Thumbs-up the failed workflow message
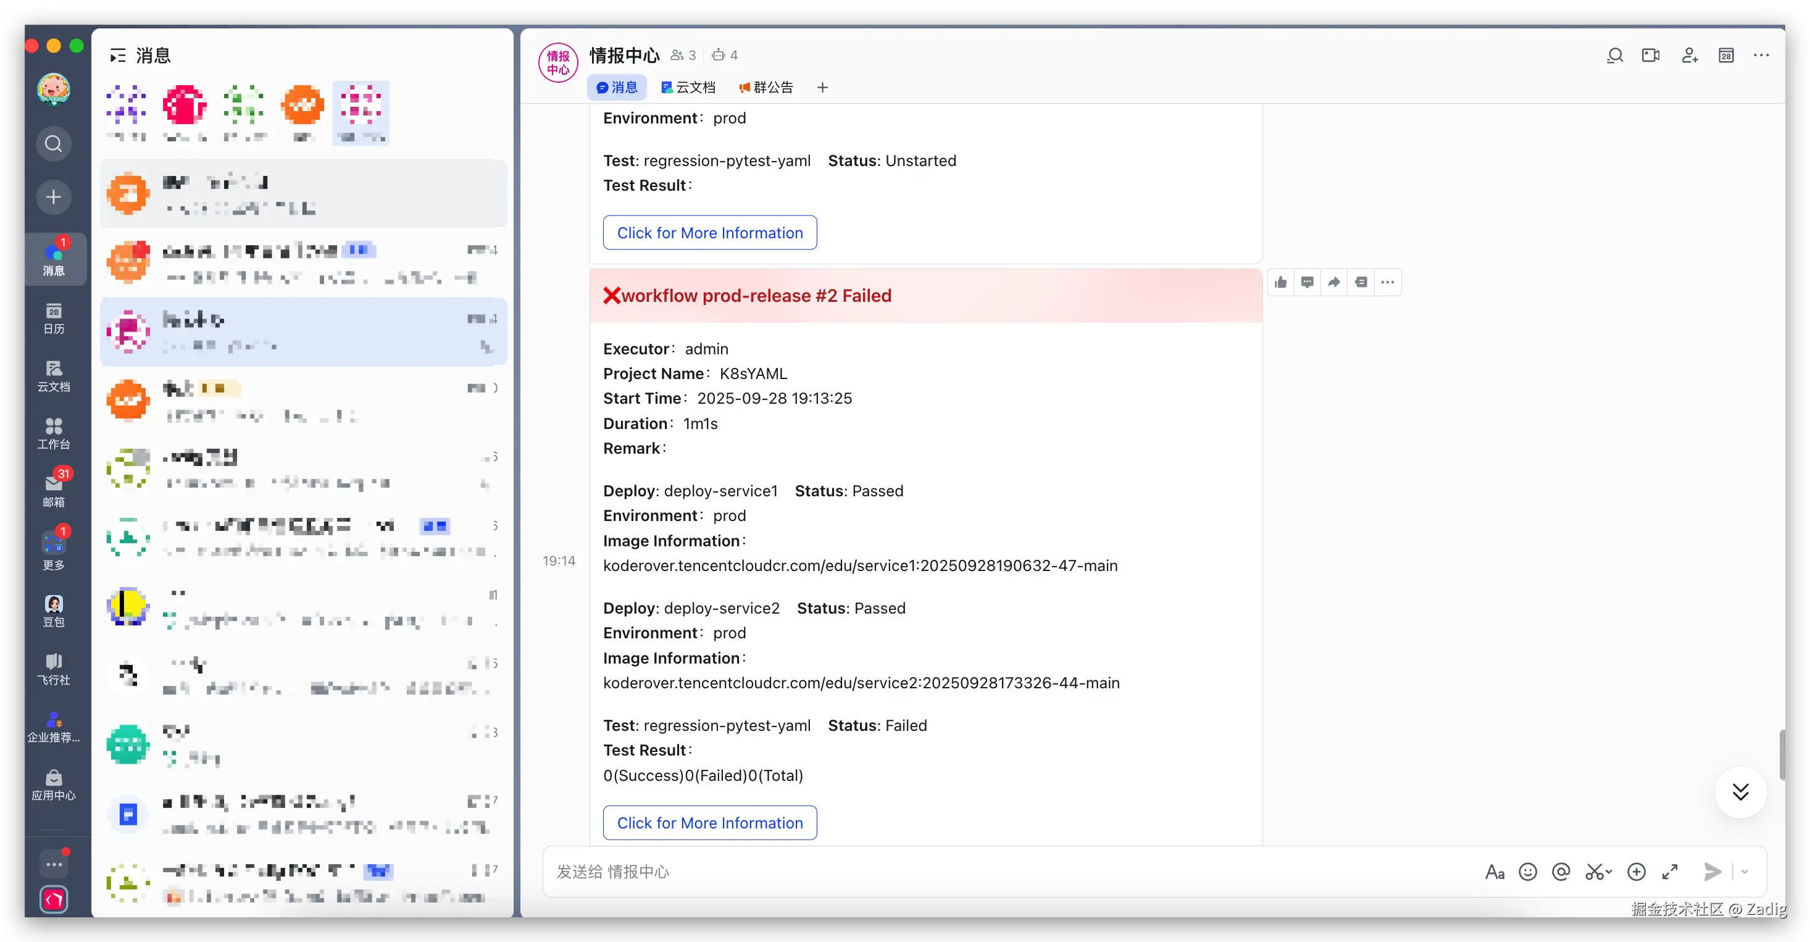This screenshot has width=1810, height=942. [x=1281, y=282]
